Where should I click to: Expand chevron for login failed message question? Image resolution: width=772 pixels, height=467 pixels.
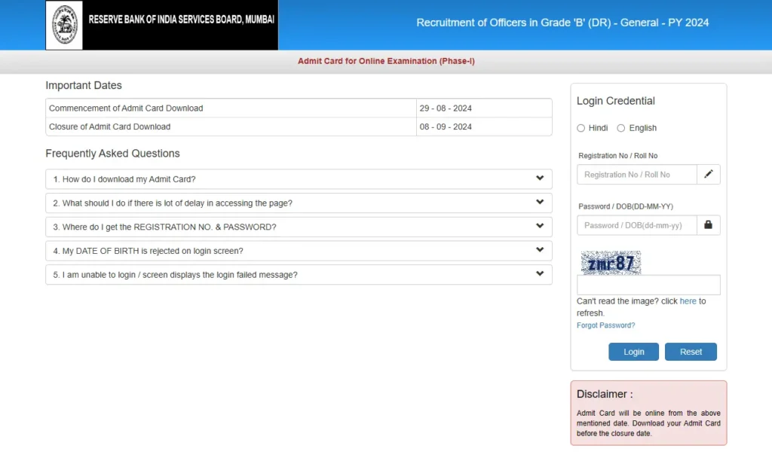540,274
